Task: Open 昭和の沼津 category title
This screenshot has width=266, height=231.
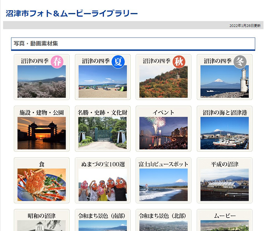Action: [x=41, y=216]
